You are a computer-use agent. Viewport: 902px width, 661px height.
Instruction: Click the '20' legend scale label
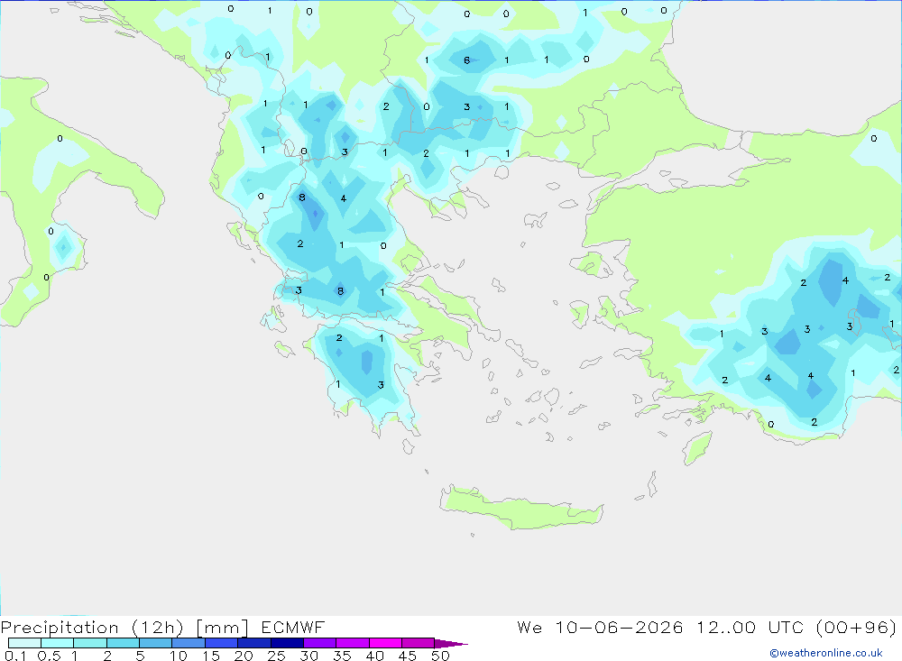tap(244, 656)
